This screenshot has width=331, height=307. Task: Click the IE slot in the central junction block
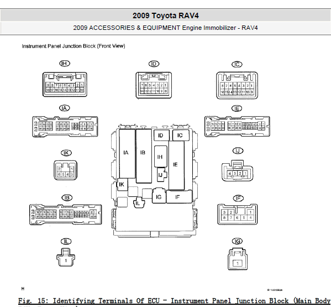coord(176,165)
